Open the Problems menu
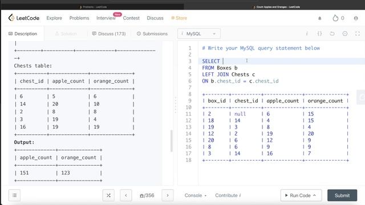The height and width of the screenshot is (205, 365). click(x=79, y=18)
